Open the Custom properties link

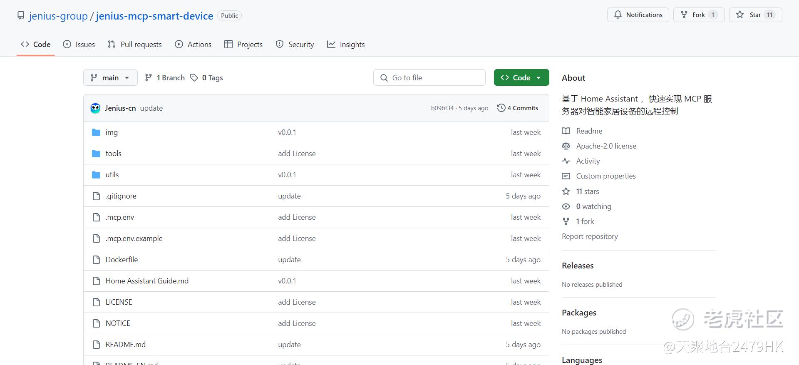click(606, 176)
